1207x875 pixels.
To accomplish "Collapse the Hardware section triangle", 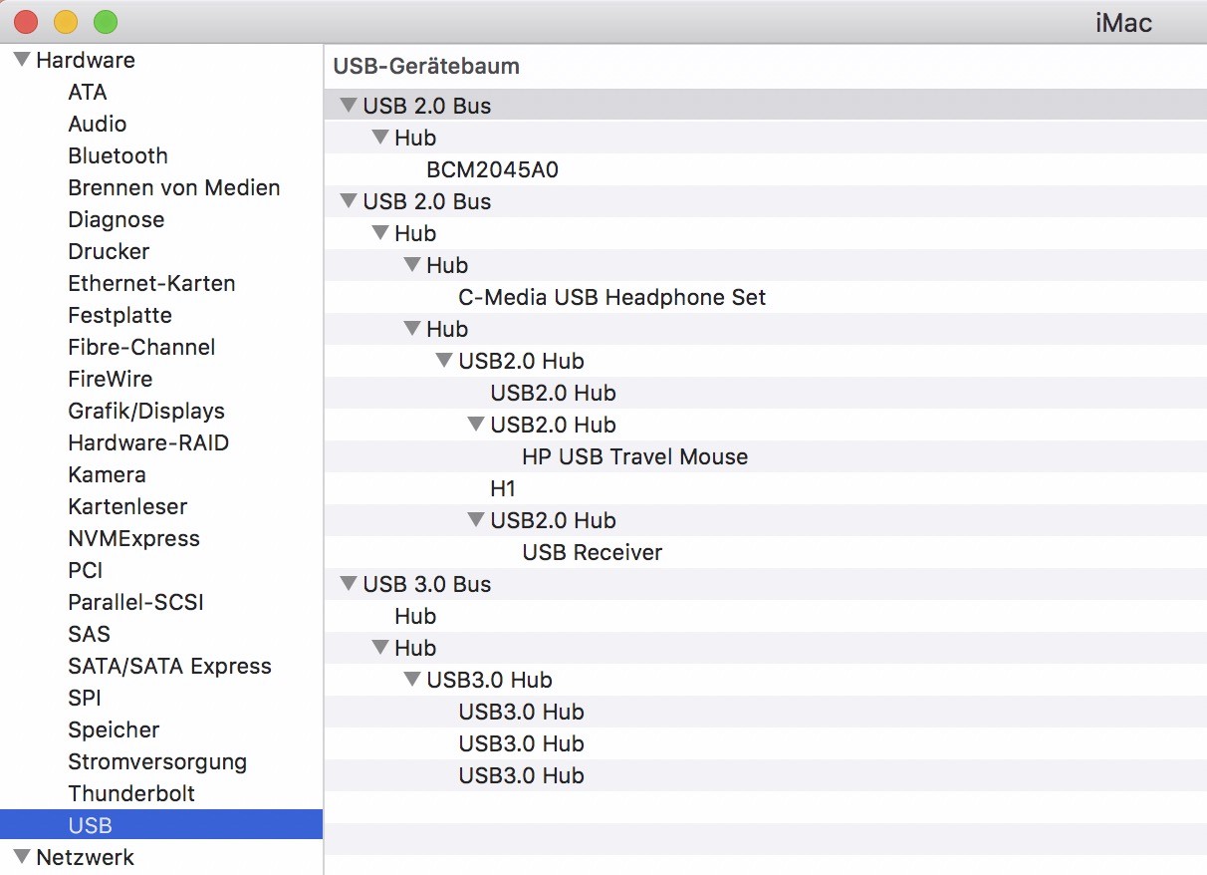I will point(22,61).
